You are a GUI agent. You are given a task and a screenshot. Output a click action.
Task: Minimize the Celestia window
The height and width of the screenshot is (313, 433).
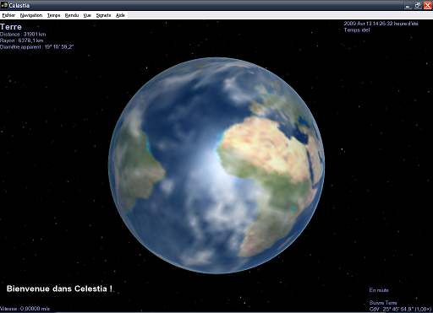[x=408, y=5]
